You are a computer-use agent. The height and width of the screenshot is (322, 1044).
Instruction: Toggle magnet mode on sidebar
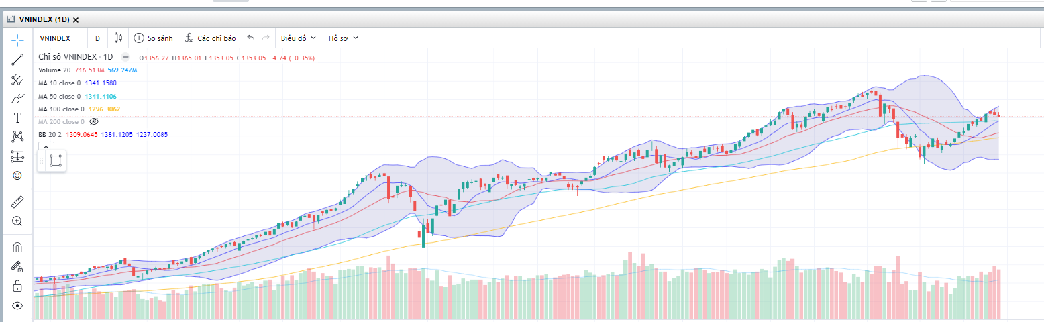pos(17,247)
